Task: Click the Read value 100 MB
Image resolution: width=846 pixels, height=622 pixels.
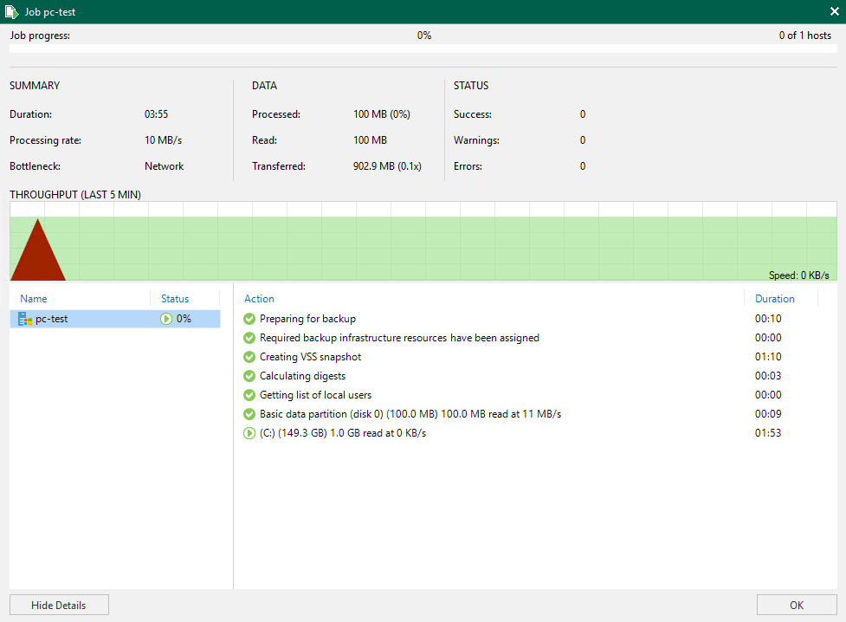Action: [370, 140]
